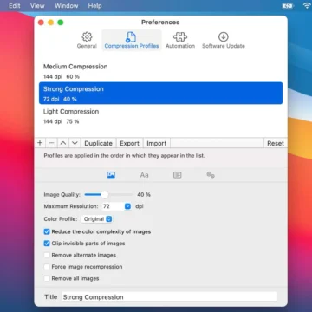Select the Medium Compression profile
This screenshot has height=312, width=312.
[x=160, y=71]
